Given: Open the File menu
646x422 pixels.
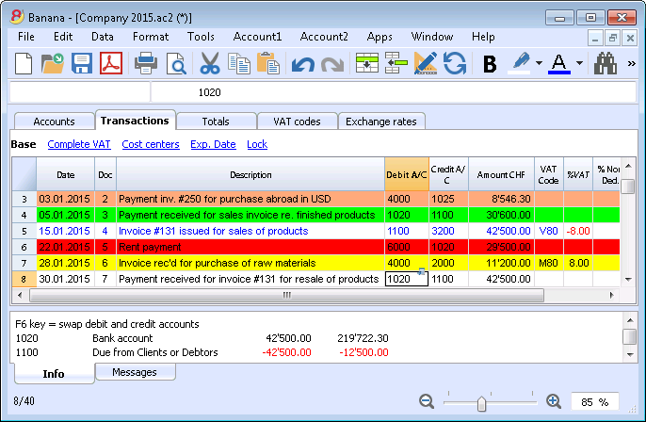Looking at the screenshot, I should 26,37.
